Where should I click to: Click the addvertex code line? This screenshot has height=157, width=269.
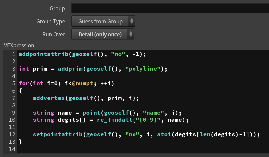(86, 98)
